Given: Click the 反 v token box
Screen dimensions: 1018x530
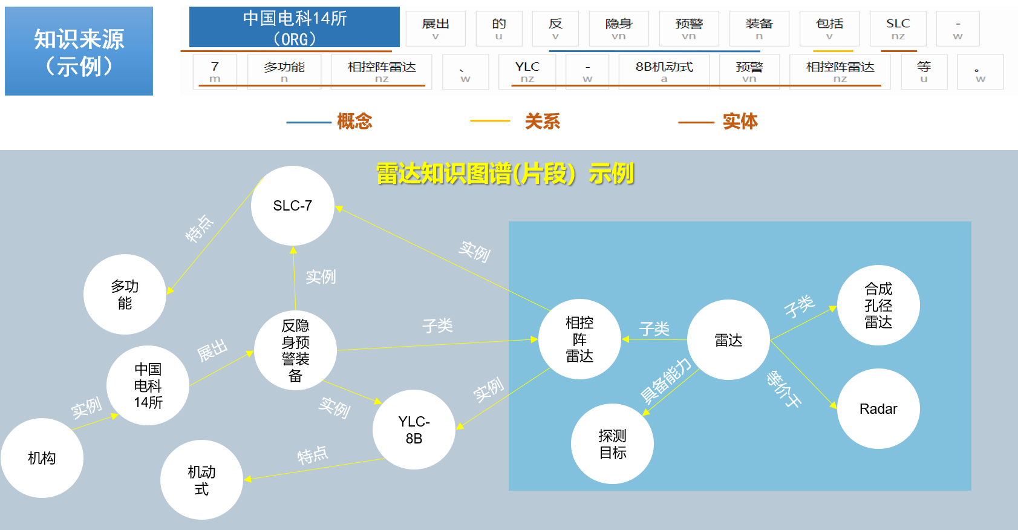Looking at the screenshot, I should (x=555, y=28).
